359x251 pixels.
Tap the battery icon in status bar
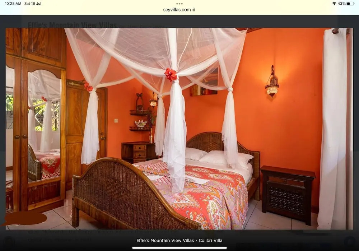350,4
